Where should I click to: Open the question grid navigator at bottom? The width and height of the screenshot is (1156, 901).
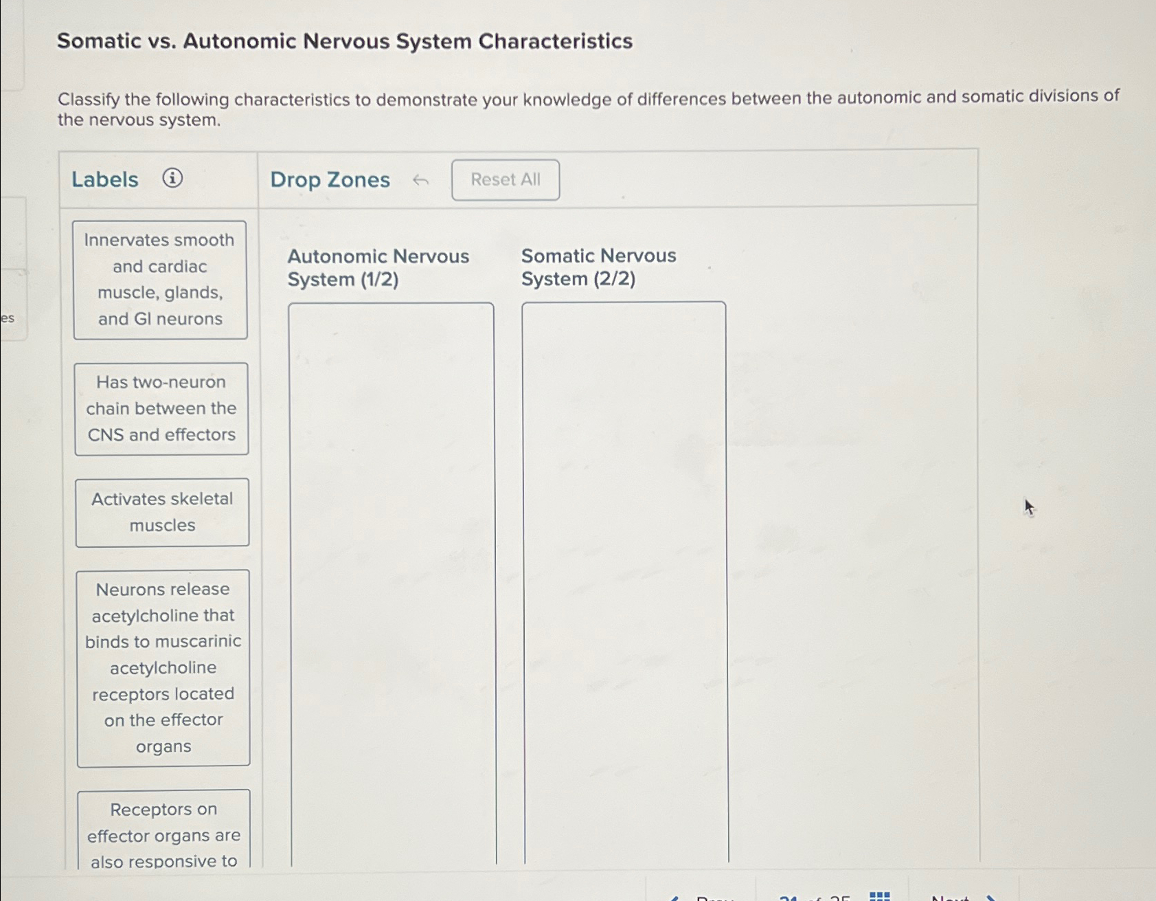[879, 896]
